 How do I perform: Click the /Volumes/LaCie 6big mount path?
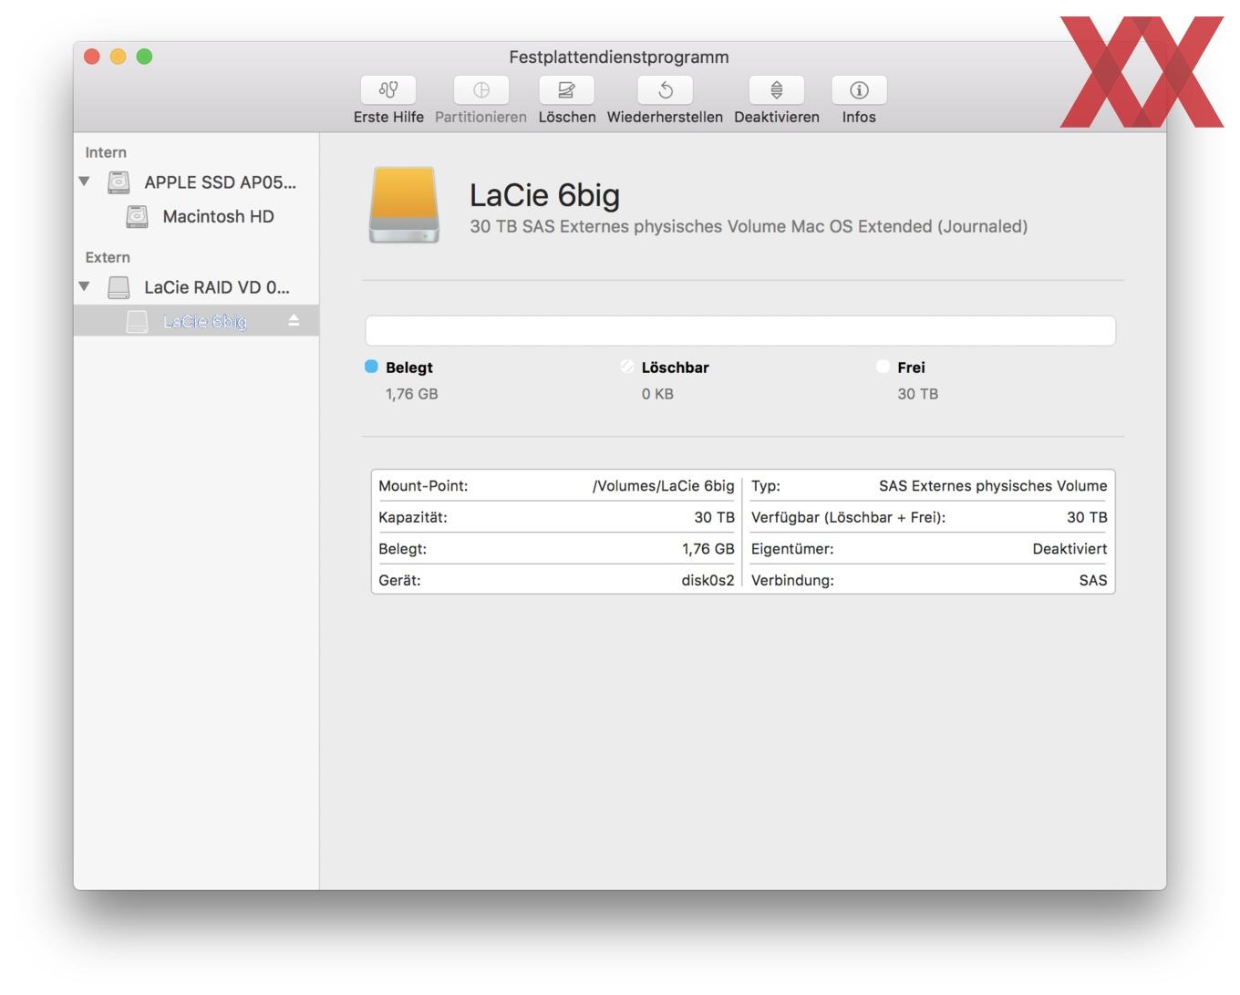[663, 486]
